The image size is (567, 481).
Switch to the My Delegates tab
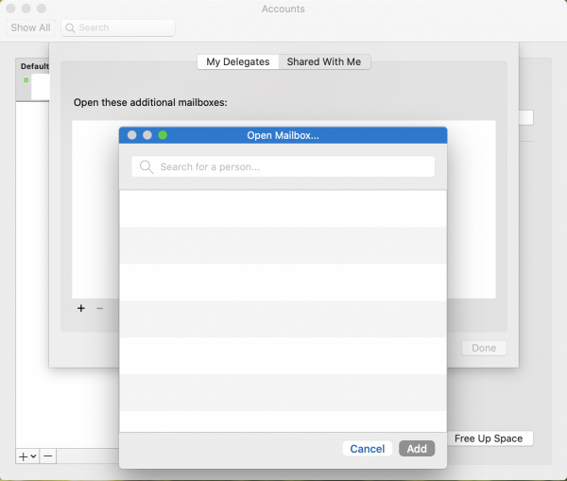[x=237, y=61]
